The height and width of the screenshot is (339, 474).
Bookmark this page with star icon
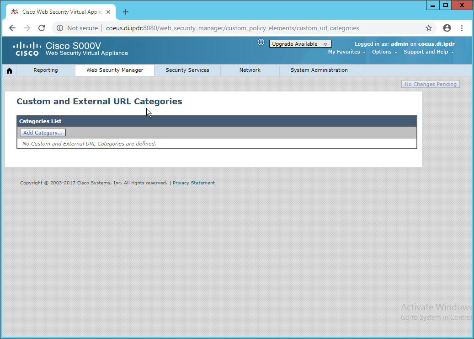click(429, 28)
